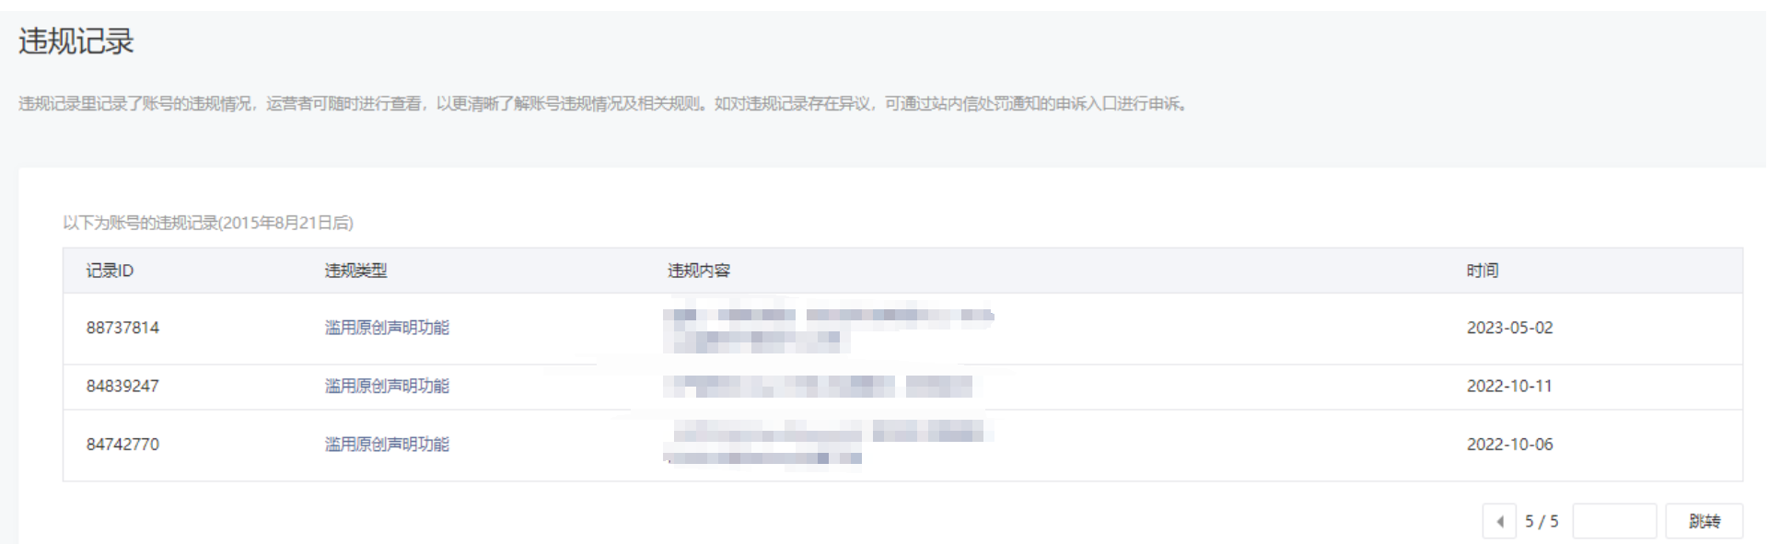This screenshot has height=544, width=1768.
Task: Select record ID 84742770
Action: [x=122, y=444]
